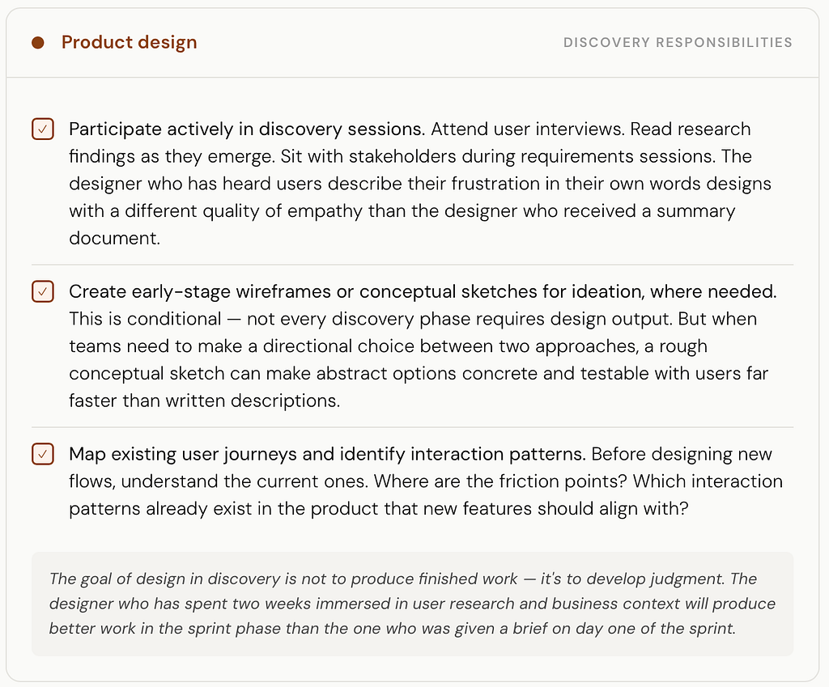The height and width of the screenshot is (687, 829).
Task: Select the Product design card heading
Action: (x=129, y=42)
